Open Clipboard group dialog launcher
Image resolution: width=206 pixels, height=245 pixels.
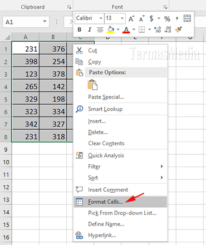(x=69, y=7)
